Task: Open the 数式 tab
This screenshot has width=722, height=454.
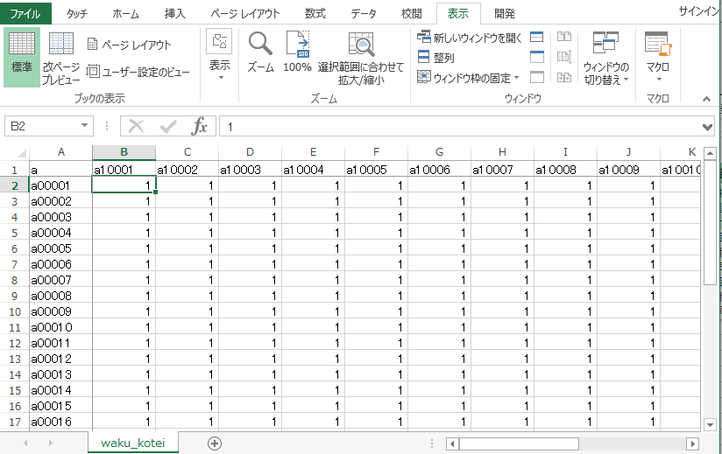Action: click(315, 13)
